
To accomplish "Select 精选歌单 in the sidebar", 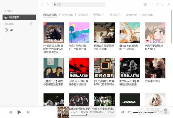I will coord(19,17).
